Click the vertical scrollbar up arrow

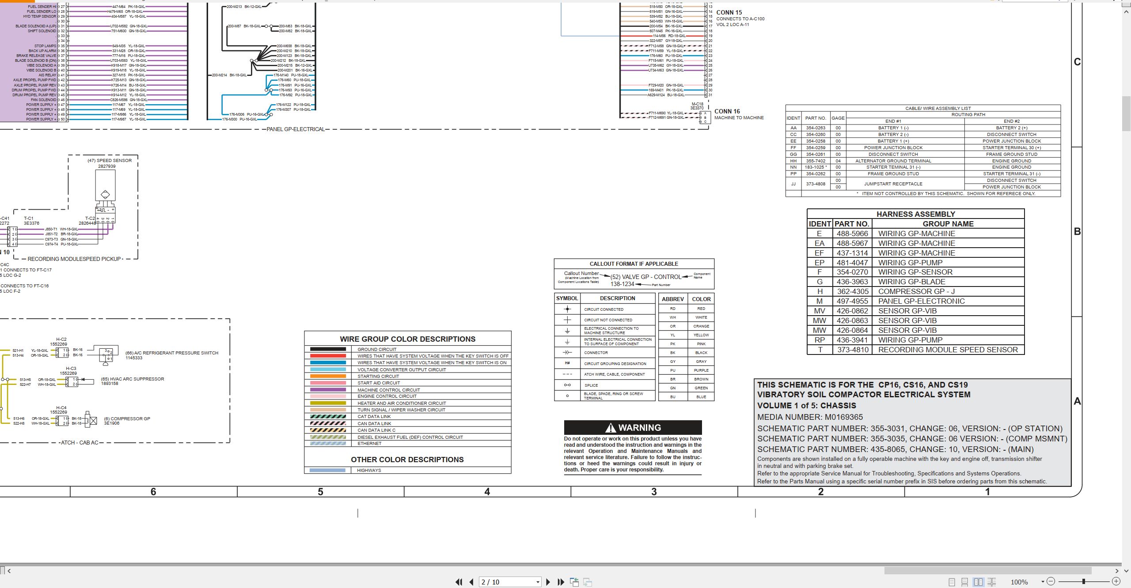tap(1127, 12)
